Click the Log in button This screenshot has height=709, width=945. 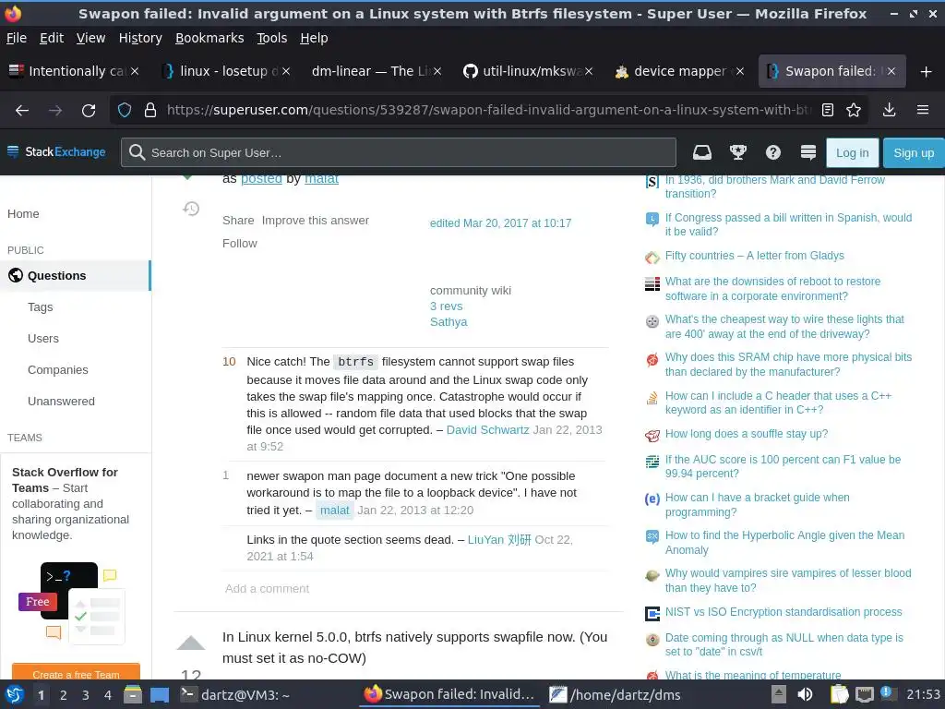click(x=852, y=152)
